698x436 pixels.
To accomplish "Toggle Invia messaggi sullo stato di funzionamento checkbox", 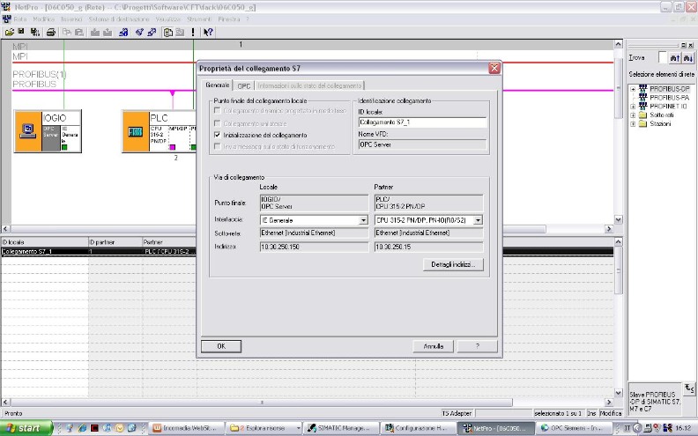I will coord(217,146).
